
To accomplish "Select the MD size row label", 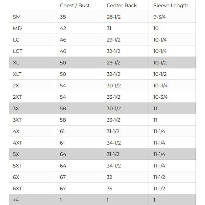I will [x=17, y=28].
